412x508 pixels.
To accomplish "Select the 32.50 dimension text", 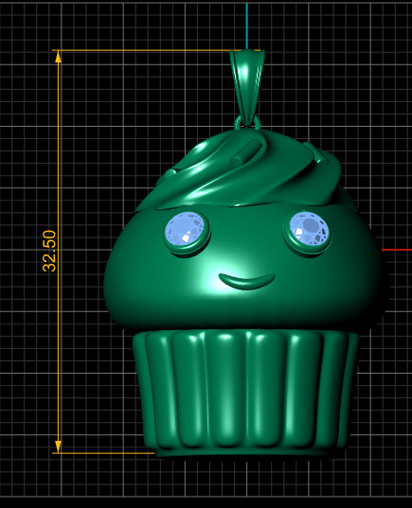I will click(49, 251).
